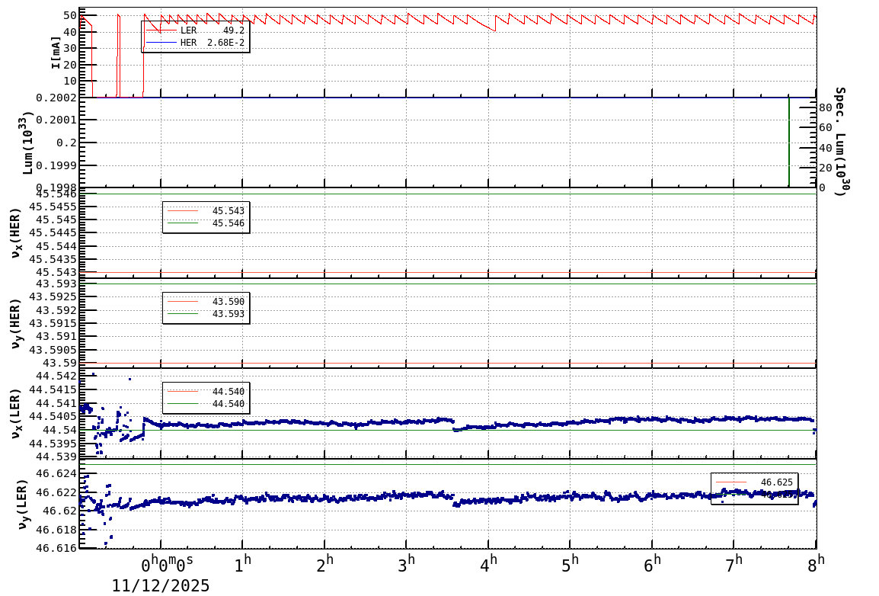Select the red LER current trace sample

161,30
